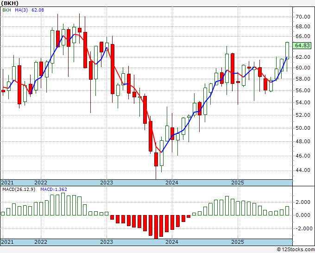
Task: Click the last green MACD histogram bar
Action: click(287, 211)
